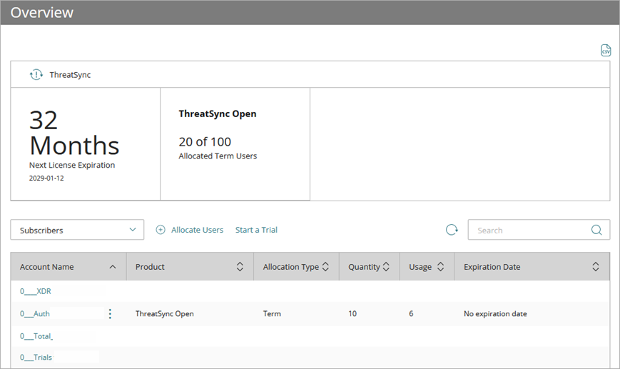This screenshot has height=369, width=620.
Task: Click the ThreatSync clock icon in the card header
Action: [x=36, y=74]
